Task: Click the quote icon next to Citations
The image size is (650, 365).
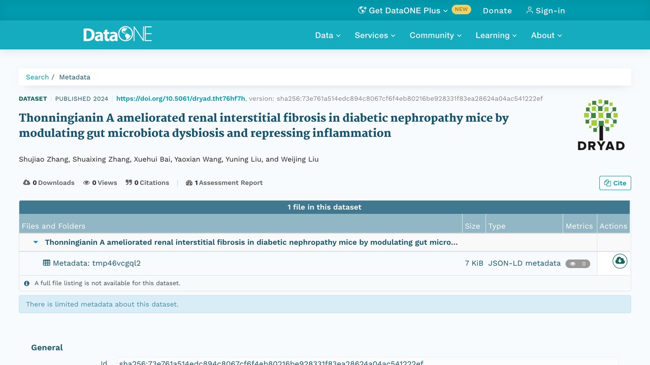Action: point(129,182)
